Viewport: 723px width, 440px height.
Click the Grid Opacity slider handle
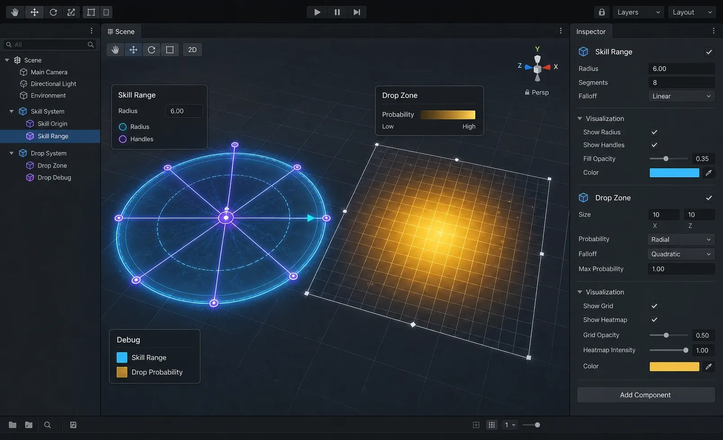[666, 335]
